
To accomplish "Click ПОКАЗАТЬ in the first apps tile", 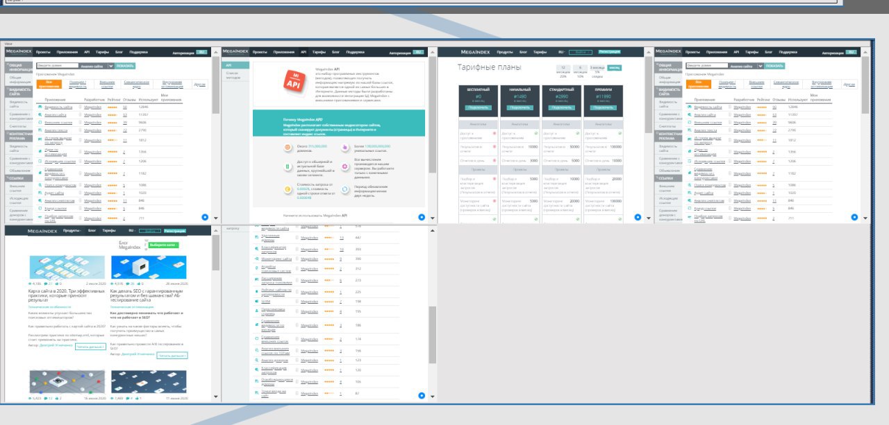I will tap(126, 66).
